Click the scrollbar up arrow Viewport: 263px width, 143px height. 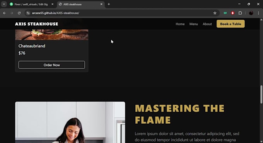(x=261, y=20)
